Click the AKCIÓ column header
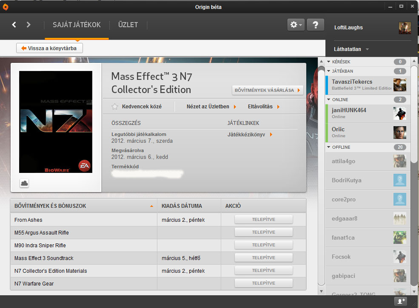 [x=263, y=206]
